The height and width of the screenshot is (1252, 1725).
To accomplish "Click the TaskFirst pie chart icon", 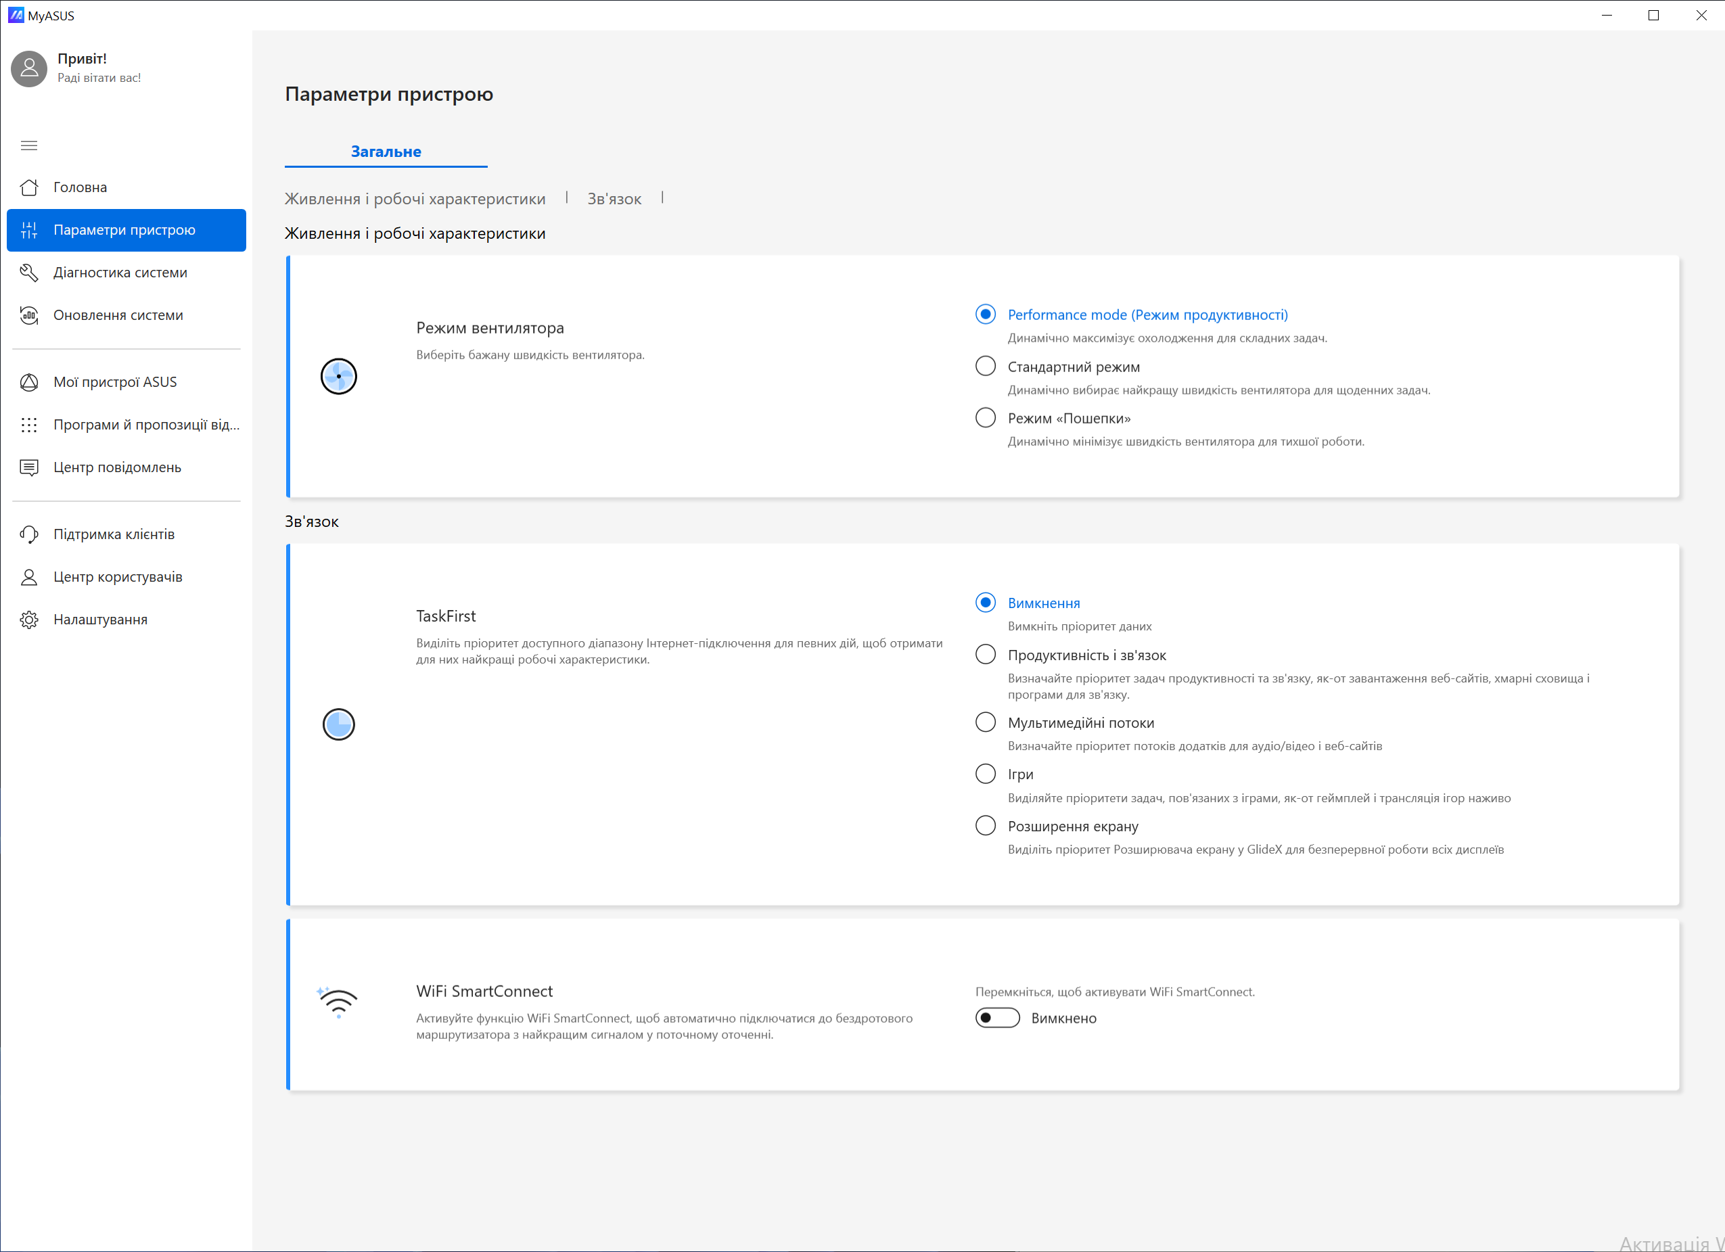I will coord(338,724).
